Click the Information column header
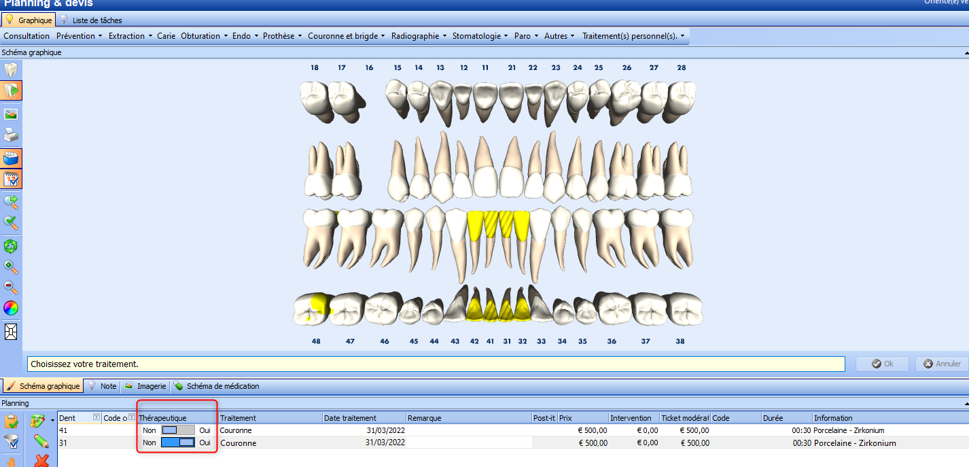This screenshot has height=467, width=969. (890, 418)
